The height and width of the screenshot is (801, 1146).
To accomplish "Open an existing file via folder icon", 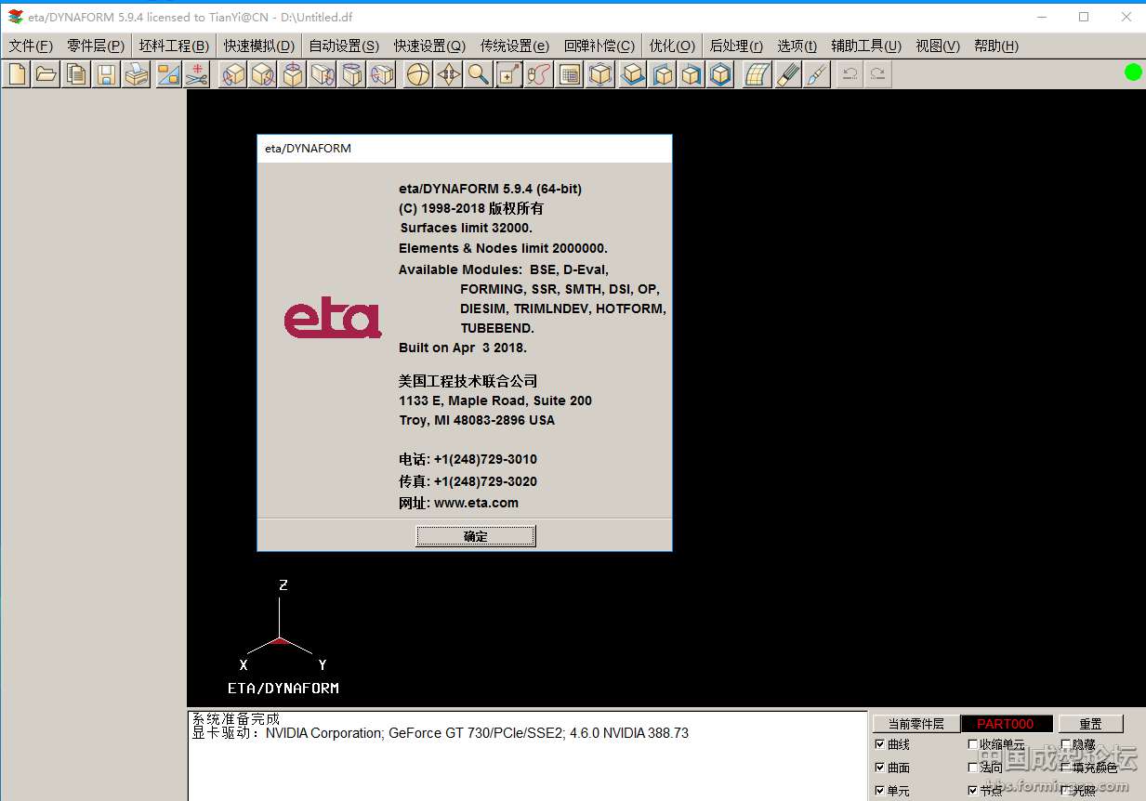I will click(46, 74).
